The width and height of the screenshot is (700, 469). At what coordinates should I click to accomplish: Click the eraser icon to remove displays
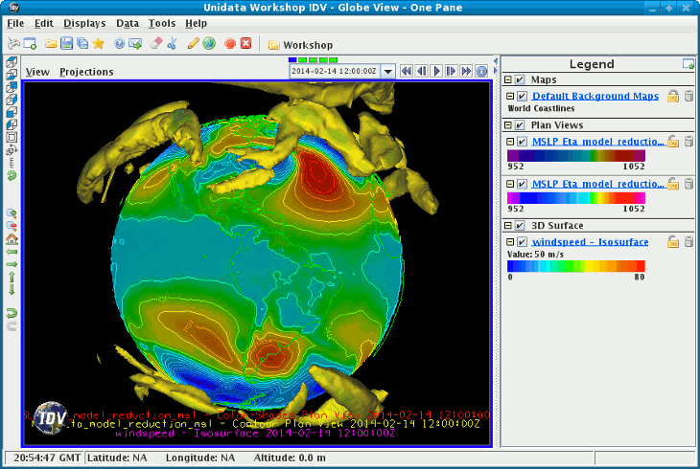pos(154,44)
